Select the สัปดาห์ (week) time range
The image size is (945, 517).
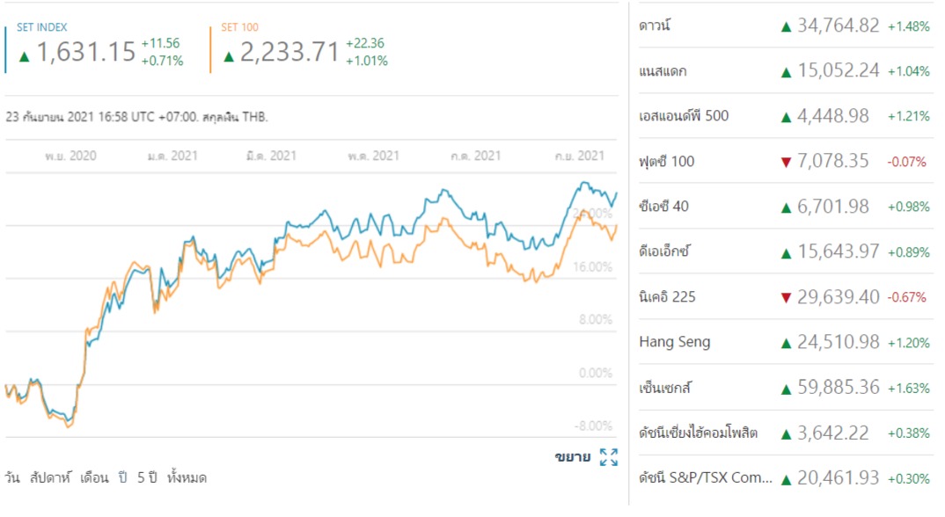[49, 478]
